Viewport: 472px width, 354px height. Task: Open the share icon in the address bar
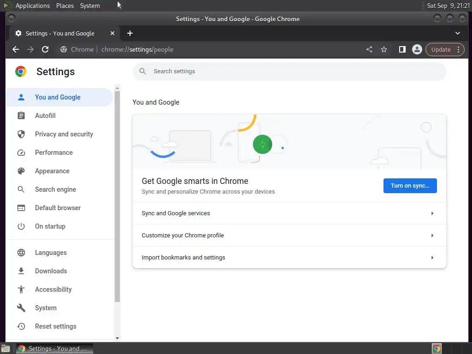point(369,49)
